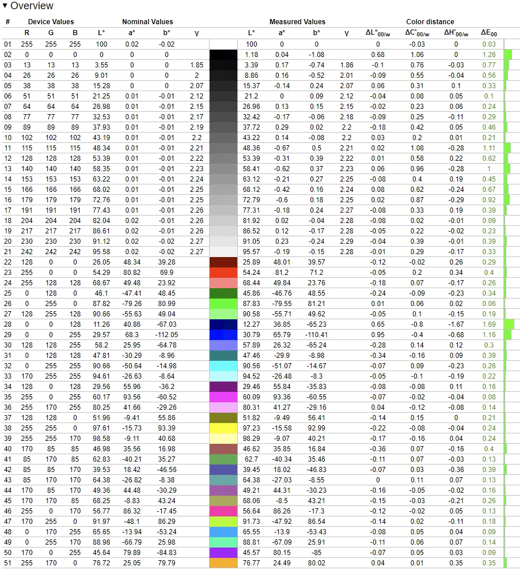
Task: Click the dark red swatch in row 22
Action: (x=223, y=262)
